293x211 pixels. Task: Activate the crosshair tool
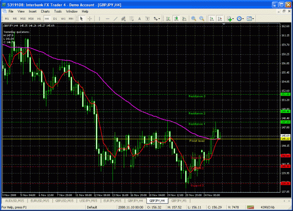click(90, 19)
